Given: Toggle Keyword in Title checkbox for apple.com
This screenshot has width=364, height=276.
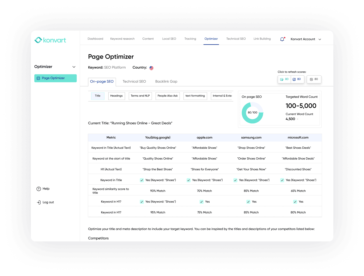Looking at the screenshot, I should 188,180.
